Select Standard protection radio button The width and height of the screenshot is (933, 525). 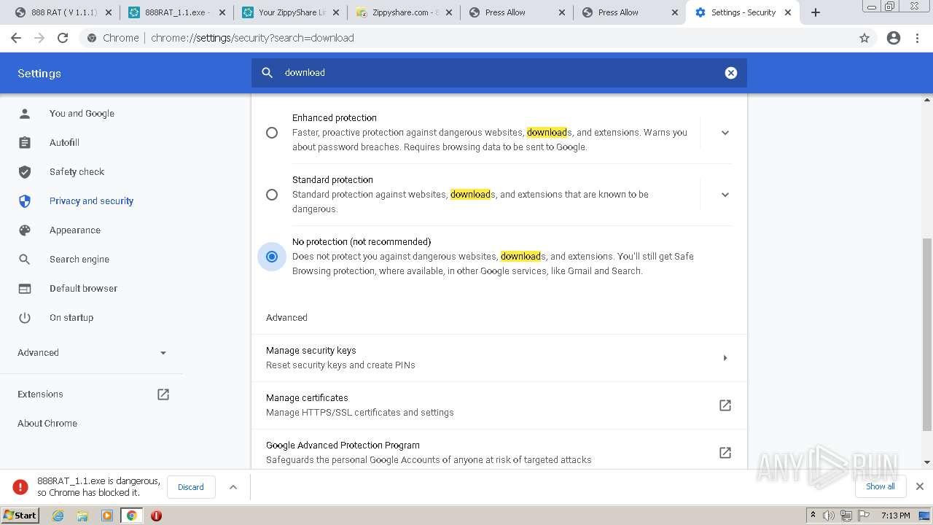pyautogui.click(x=272, y=195)
